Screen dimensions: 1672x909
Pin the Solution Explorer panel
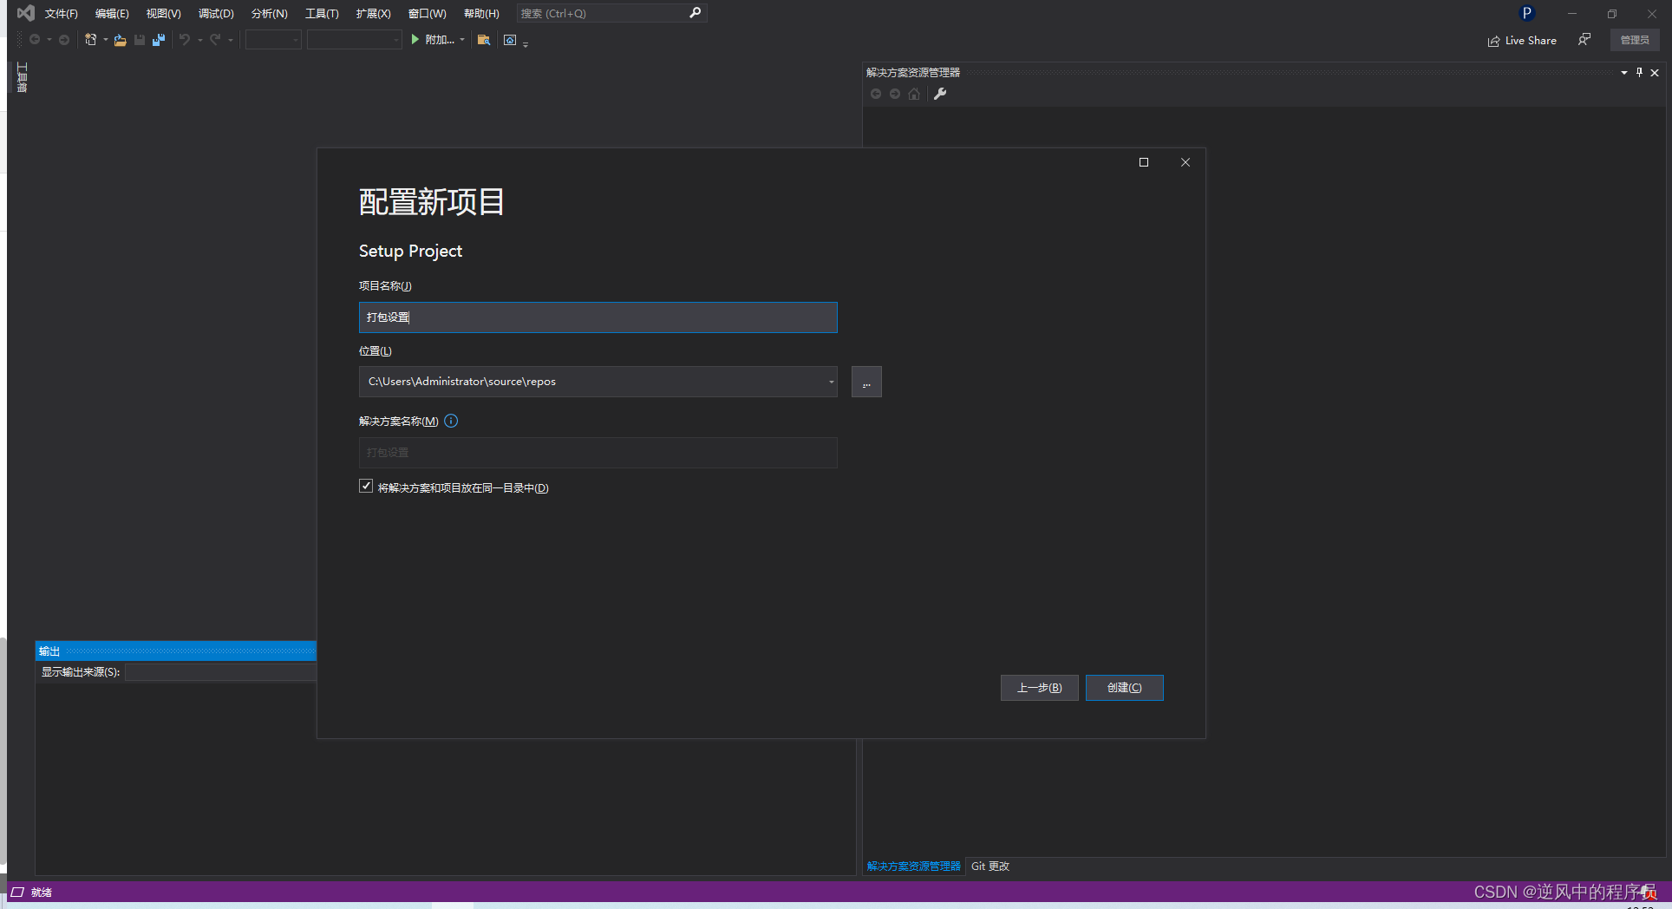coord(1639,73)
